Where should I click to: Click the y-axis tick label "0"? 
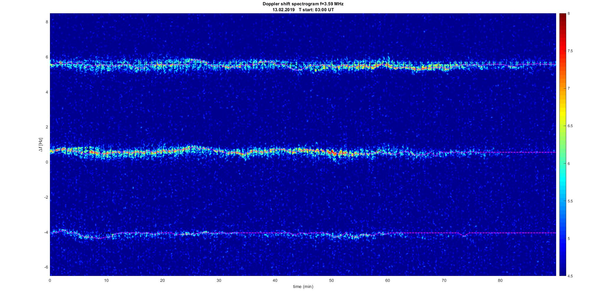click(x=47, y=162)
